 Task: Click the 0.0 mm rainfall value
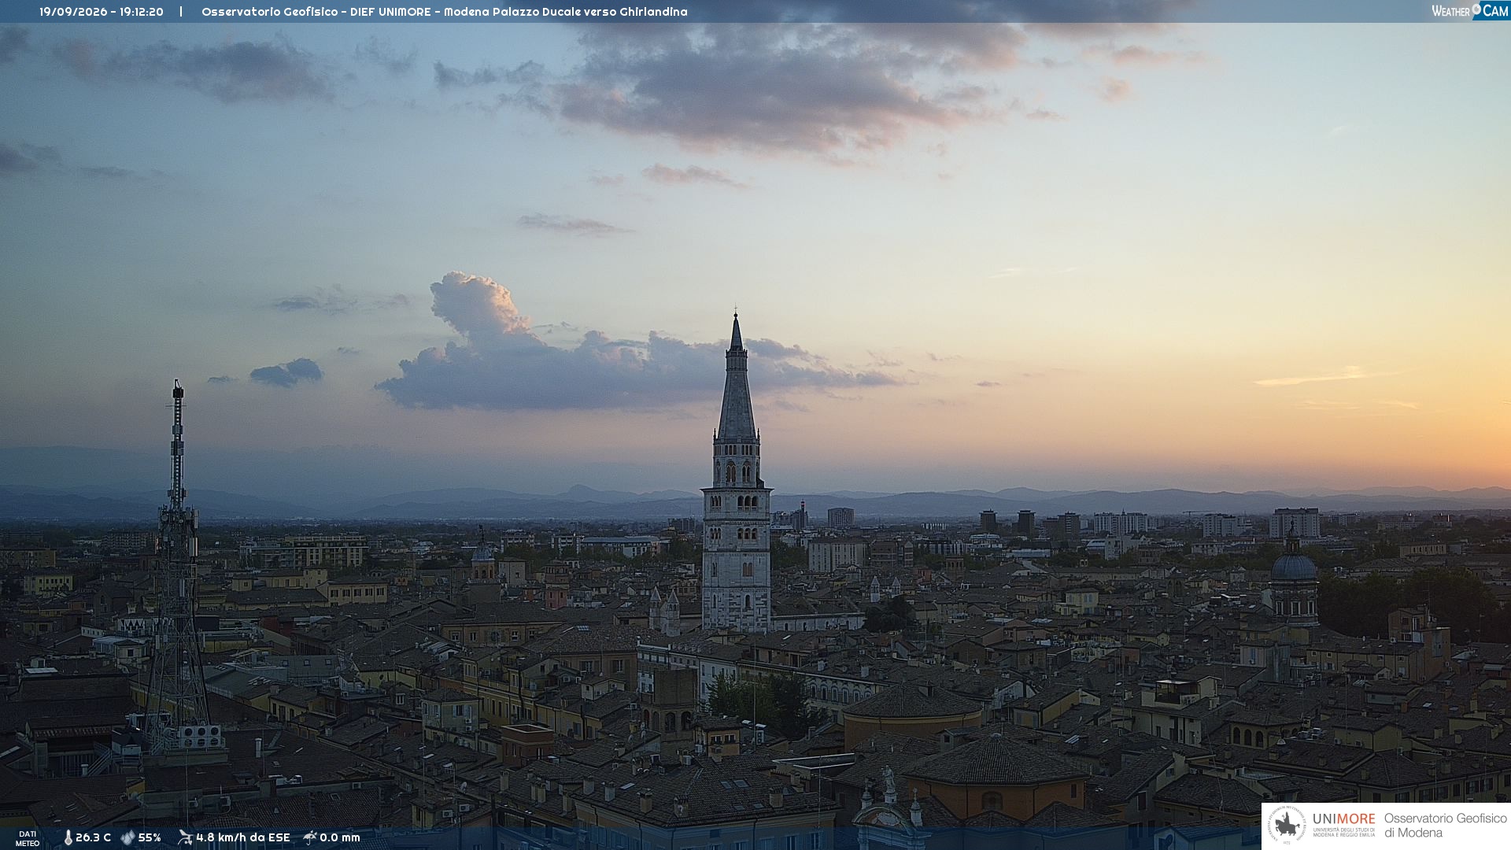340,837
